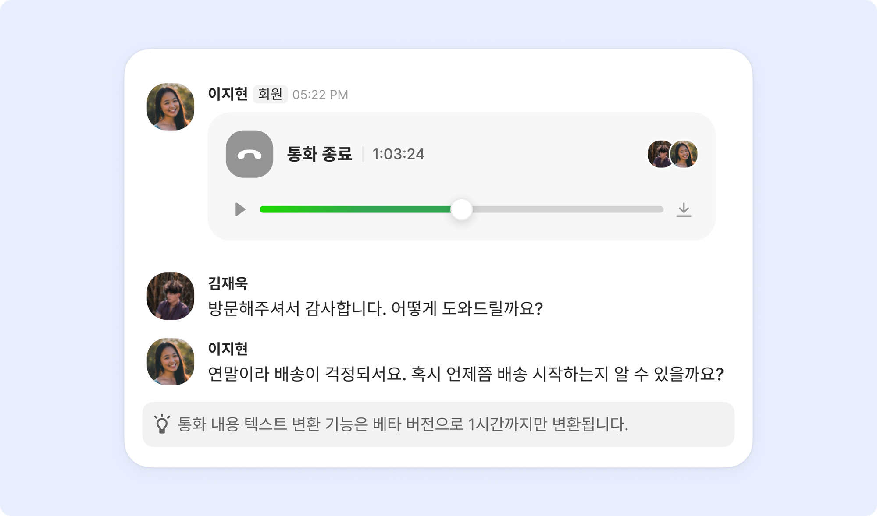
Task: Click the beta transcription notice text
Action: point(403,424)
